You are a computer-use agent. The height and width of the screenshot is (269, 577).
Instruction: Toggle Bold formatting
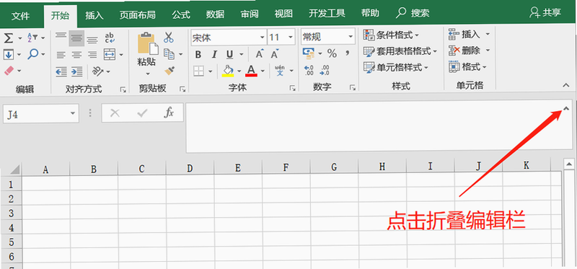198,55
